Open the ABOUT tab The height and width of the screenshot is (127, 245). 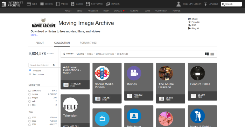(40, 43)
